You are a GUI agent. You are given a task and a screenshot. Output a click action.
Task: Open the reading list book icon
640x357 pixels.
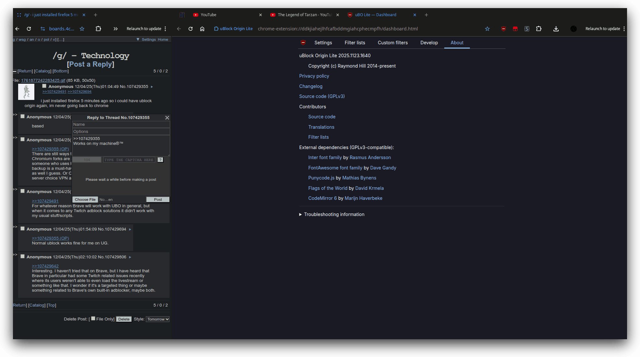pyautogui.click(x=182, y=15)
